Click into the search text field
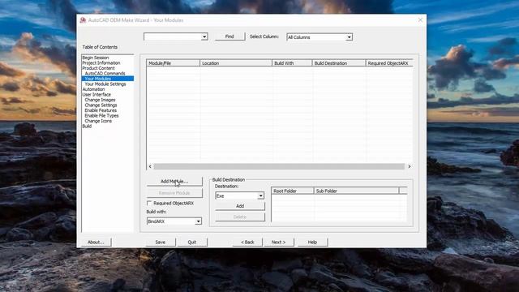Image resolution: width=519 pixels, height=292 pixels. [x=173, y=36]
